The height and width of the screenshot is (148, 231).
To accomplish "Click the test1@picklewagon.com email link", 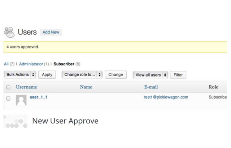I will (x=166, y=97).
